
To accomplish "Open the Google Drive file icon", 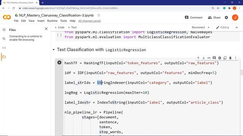I will pyautogui.click(x=16, y=15).
